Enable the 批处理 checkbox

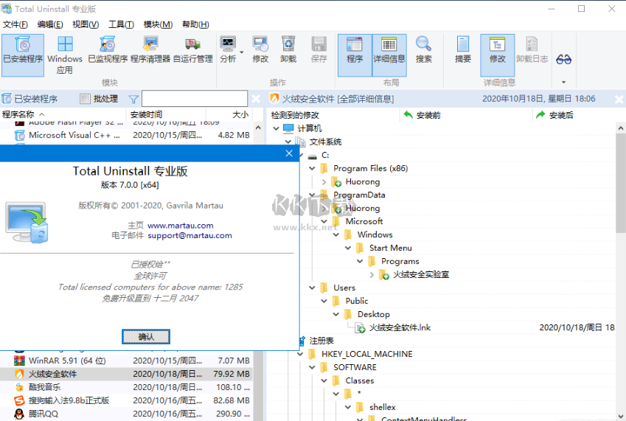coord(85,99)
